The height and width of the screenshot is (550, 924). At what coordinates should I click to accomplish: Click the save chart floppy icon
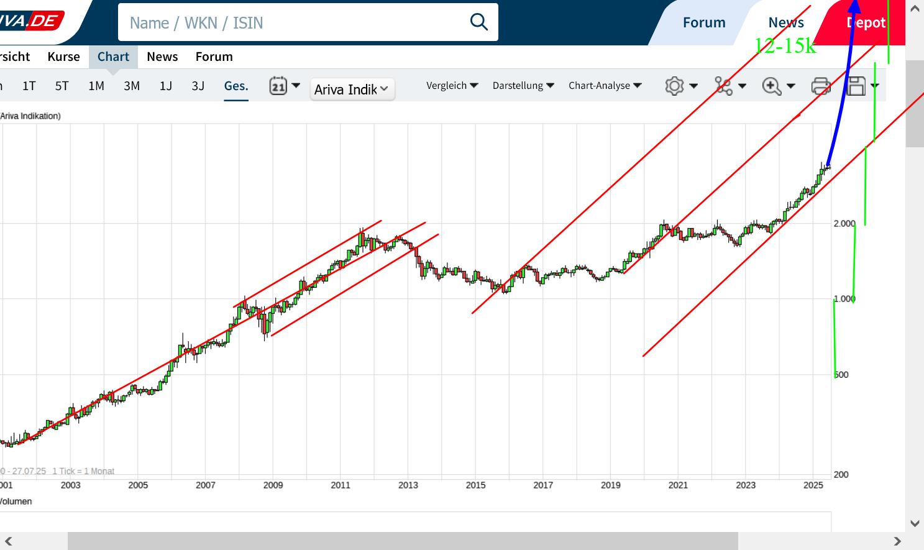click(856, 86)
